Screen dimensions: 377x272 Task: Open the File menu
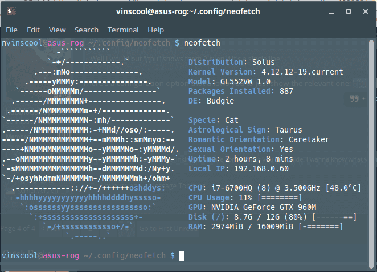click(11, 30)
